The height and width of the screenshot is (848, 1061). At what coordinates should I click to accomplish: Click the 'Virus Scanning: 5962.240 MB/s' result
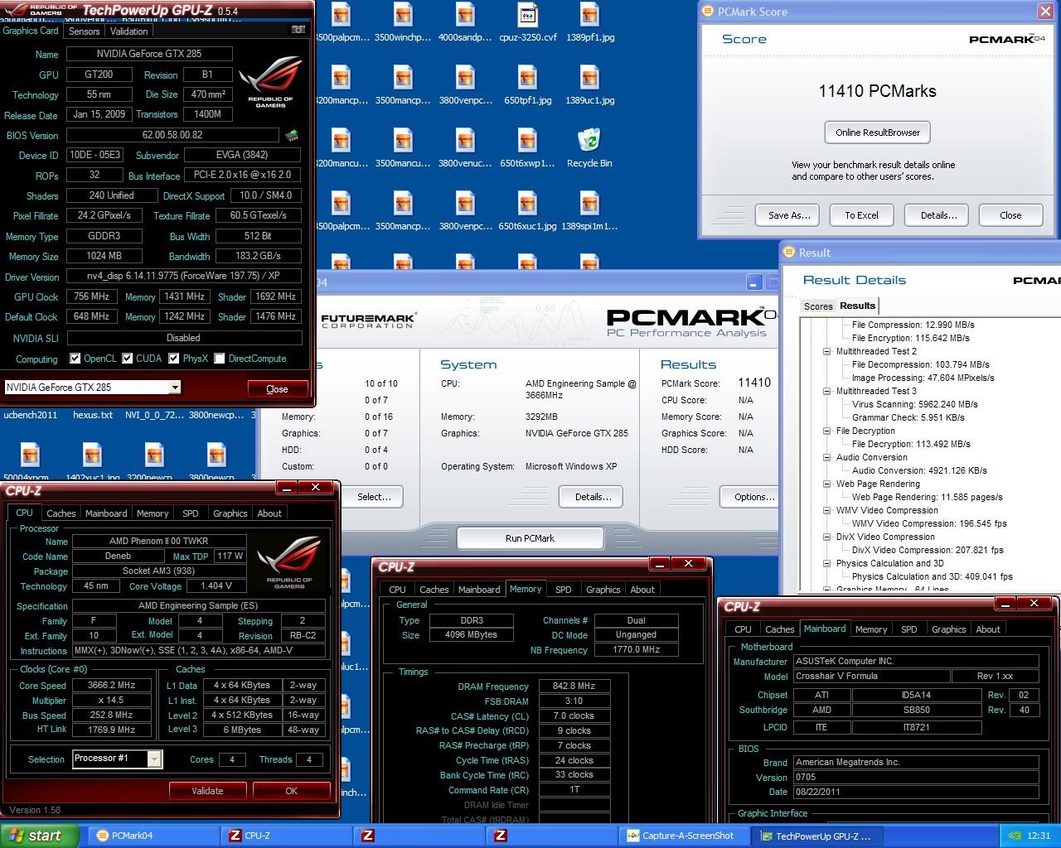pos(914,404)
